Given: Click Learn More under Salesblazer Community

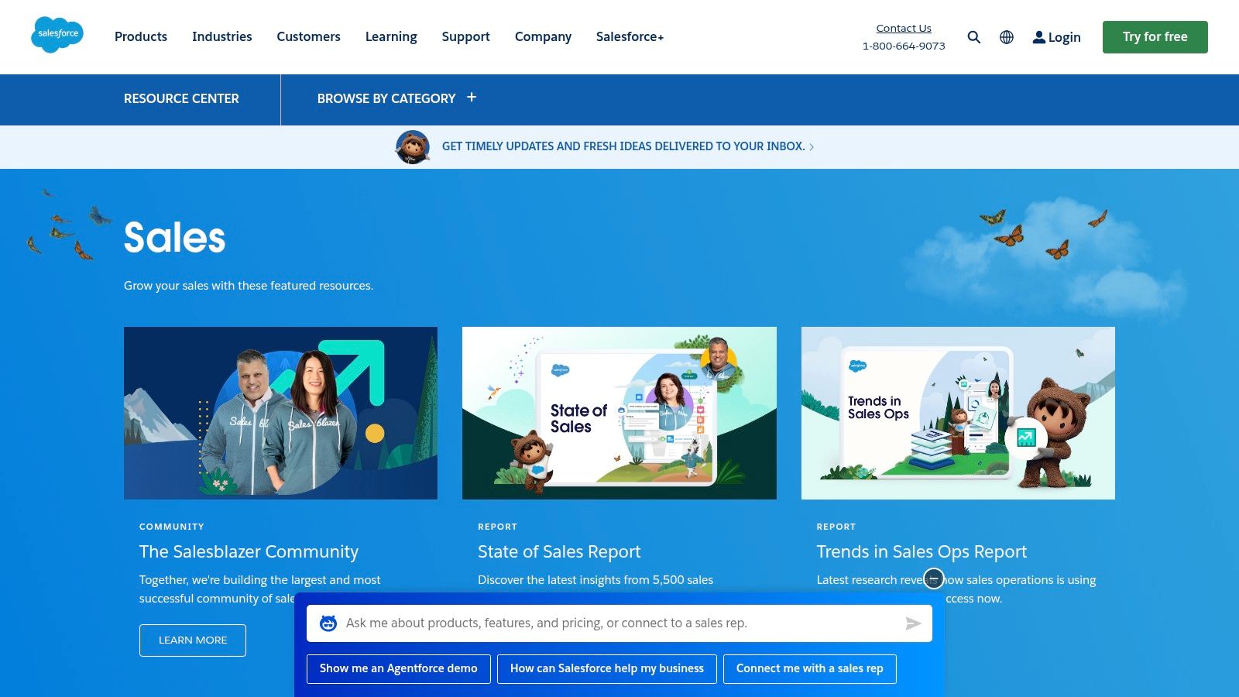Looking at the screenshot, I should [x=193, y=640].
